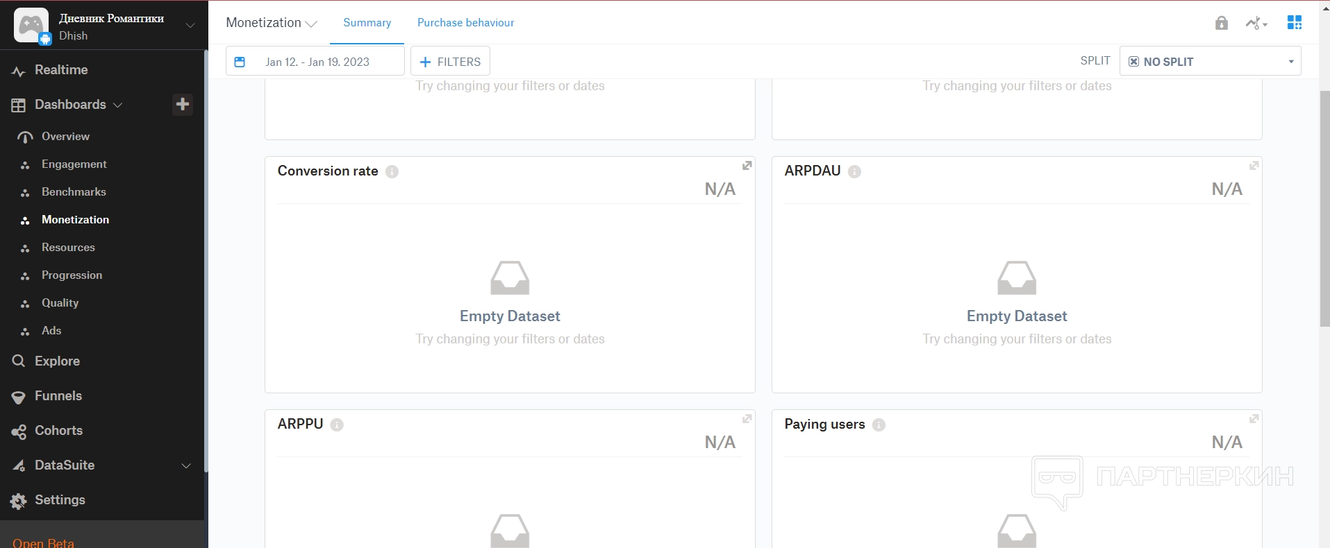The width and height of the screenshot is (1330, 548).
Task: Click the Explore magnifier icon
Action: click(19, 361)
